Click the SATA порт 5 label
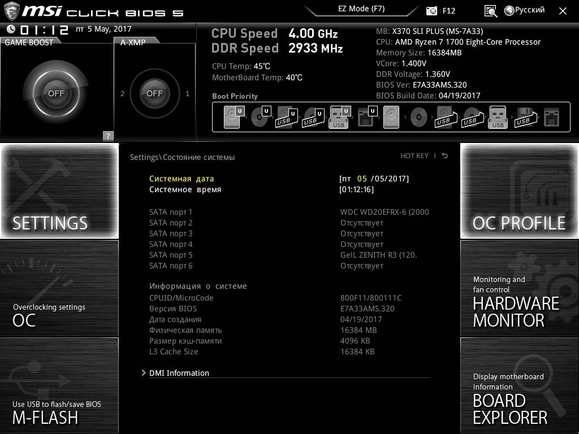579x434 pixels. pyautogui.click(x=171, y=255)
